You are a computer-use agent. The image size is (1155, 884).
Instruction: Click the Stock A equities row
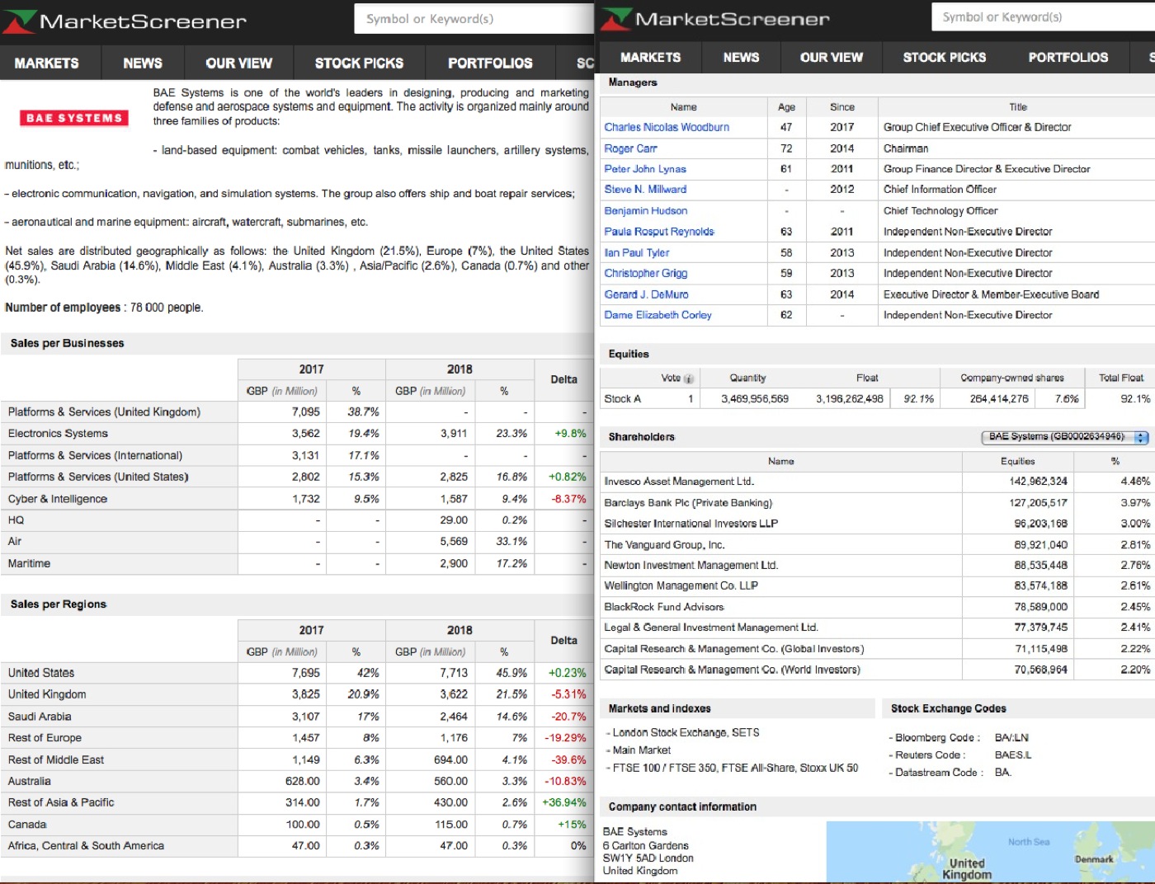pyautogui.click(x=875, y=399)
